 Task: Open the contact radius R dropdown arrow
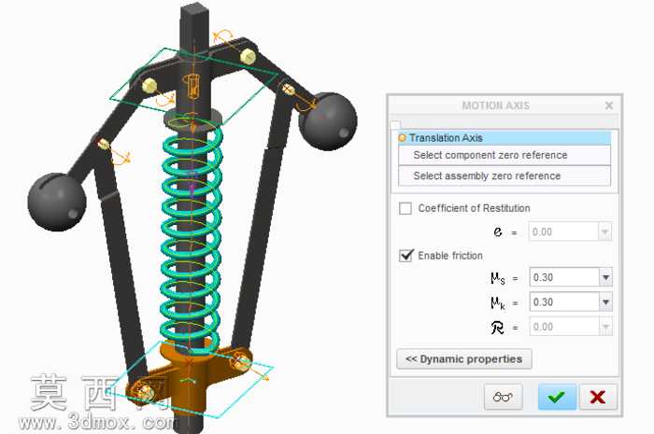[605, 327]
